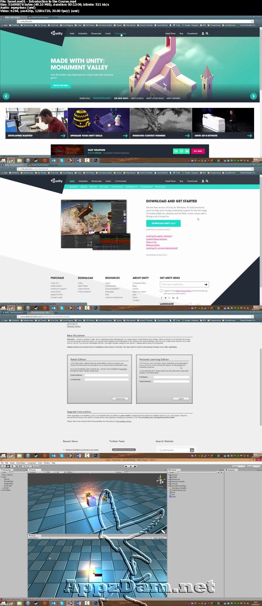Open the Layers dropdown in Unity

click(x=239, y=467)
